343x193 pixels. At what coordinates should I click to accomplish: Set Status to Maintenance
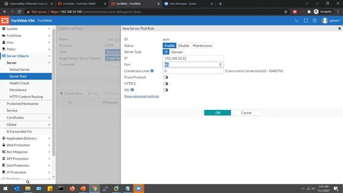click(203, 46)
